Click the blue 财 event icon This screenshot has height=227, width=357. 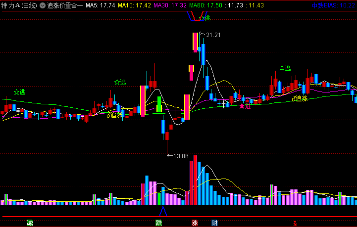(214, 223)
